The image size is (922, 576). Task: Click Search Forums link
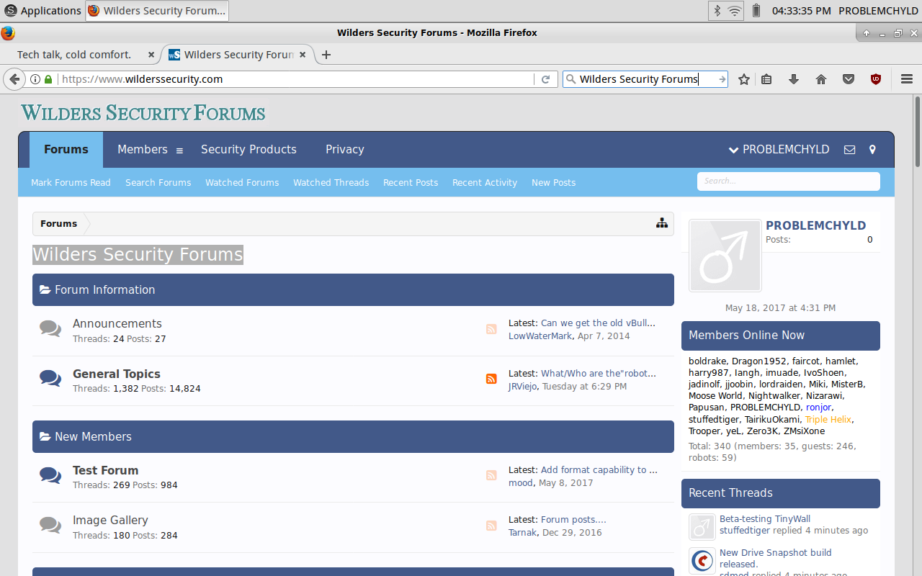tap(158, 183)
